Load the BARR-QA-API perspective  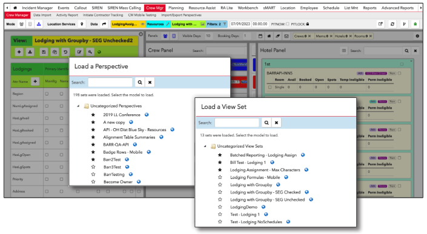coord(116,145)
